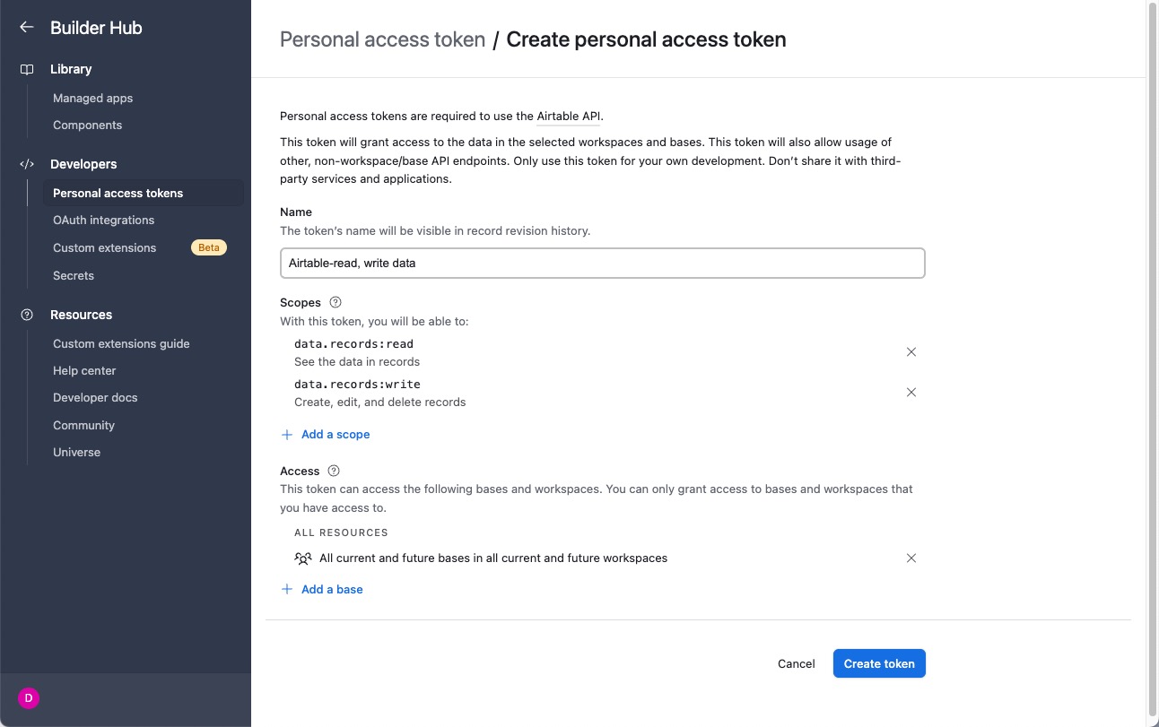Image resolution: width=1159 pixels, height=727 pixels.
Task: Remove access to all current and future bases
Action: [911, 558]
